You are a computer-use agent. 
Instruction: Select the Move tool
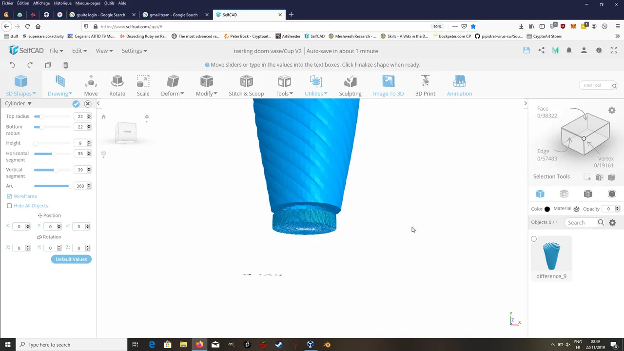(x=91, y=86)
